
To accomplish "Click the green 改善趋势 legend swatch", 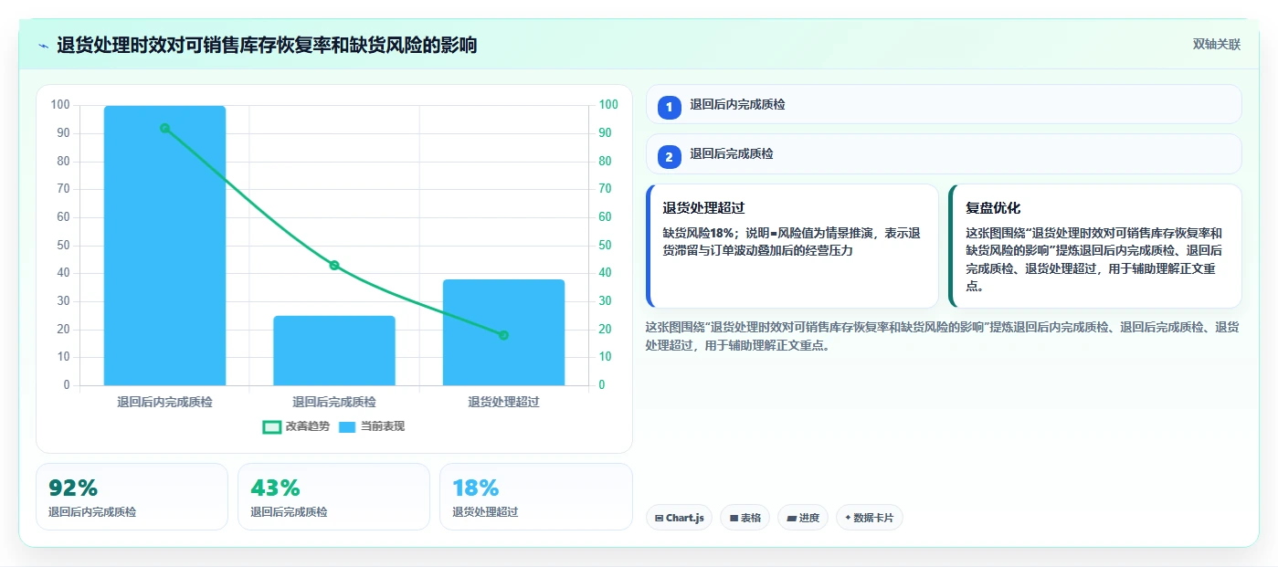I will click(271, 426).
